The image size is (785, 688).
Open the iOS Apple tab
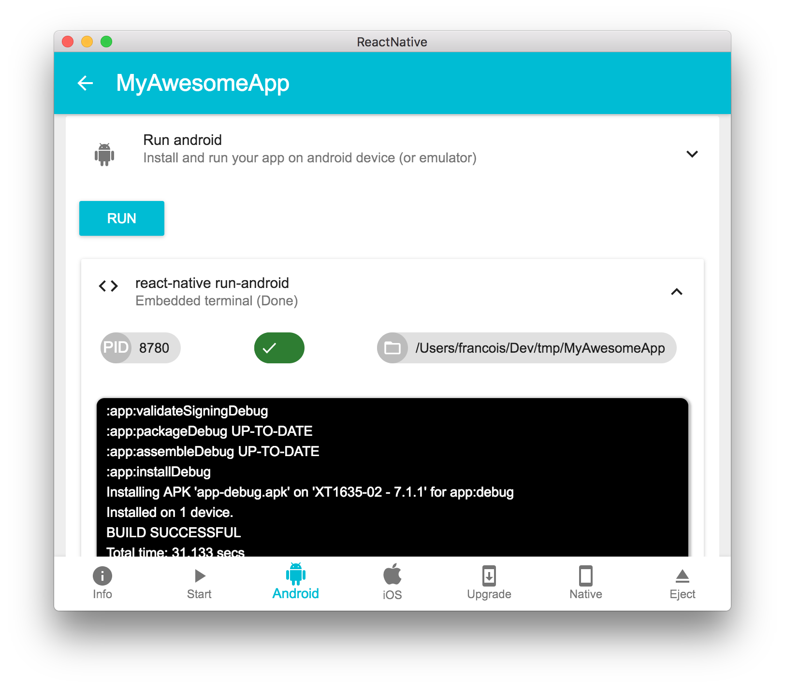(x=392, y=582)
